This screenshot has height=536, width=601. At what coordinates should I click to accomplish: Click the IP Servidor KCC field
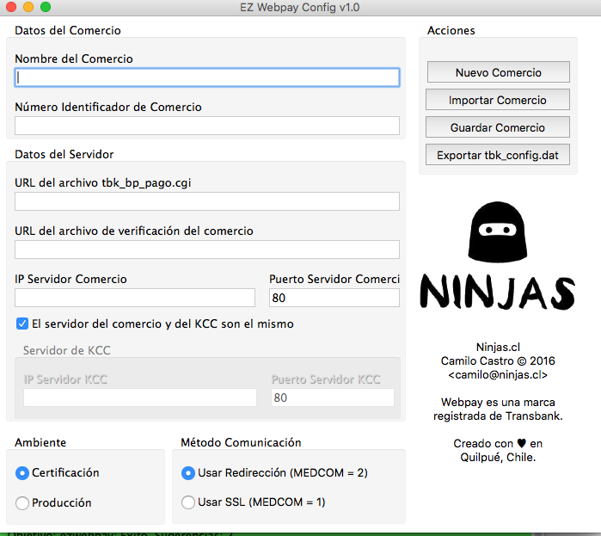coord(140,397)
